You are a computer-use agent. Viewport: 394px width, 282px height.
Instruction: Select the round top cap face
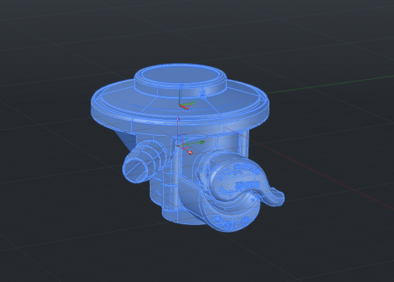[x=181, y=75]
